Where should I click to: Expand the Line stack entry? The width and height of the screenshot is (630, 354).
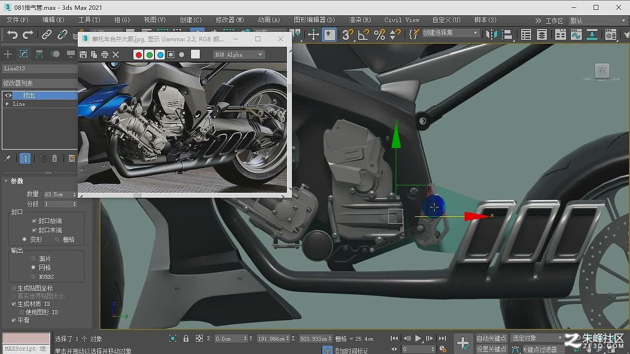point(7,104)
